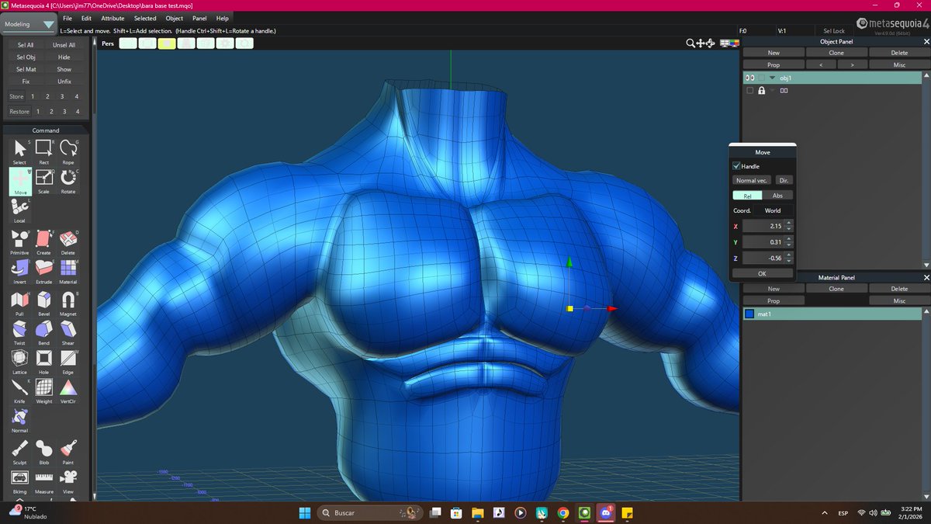Open the Object menu
Viewport: 931px width, 524px height.
[x=175, y=18]
